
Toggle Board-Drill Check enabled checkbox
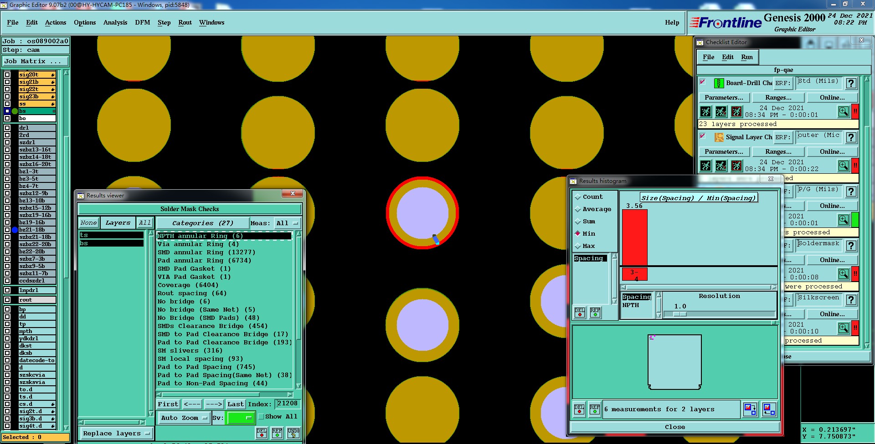pos(703,82)
